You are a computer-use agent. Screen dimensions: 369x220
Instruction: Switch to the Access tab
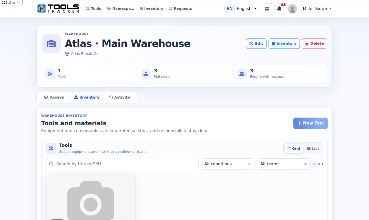tap(54, 98)
